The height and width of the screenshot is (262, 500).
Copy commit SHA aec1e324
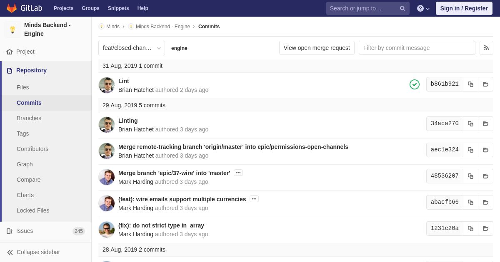point(470,150)
